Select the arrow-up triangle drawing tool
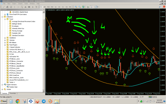 [x=25, y=7]
